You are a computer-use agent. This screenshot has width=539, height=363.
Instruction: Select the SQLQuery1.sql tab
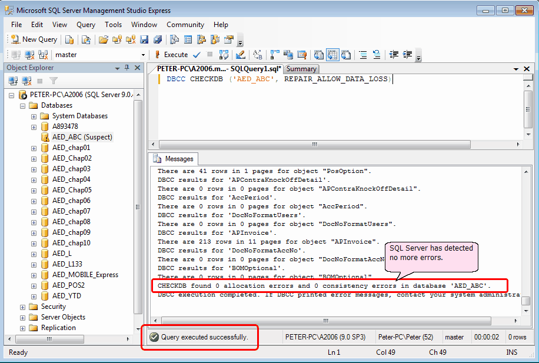[219, 68]
